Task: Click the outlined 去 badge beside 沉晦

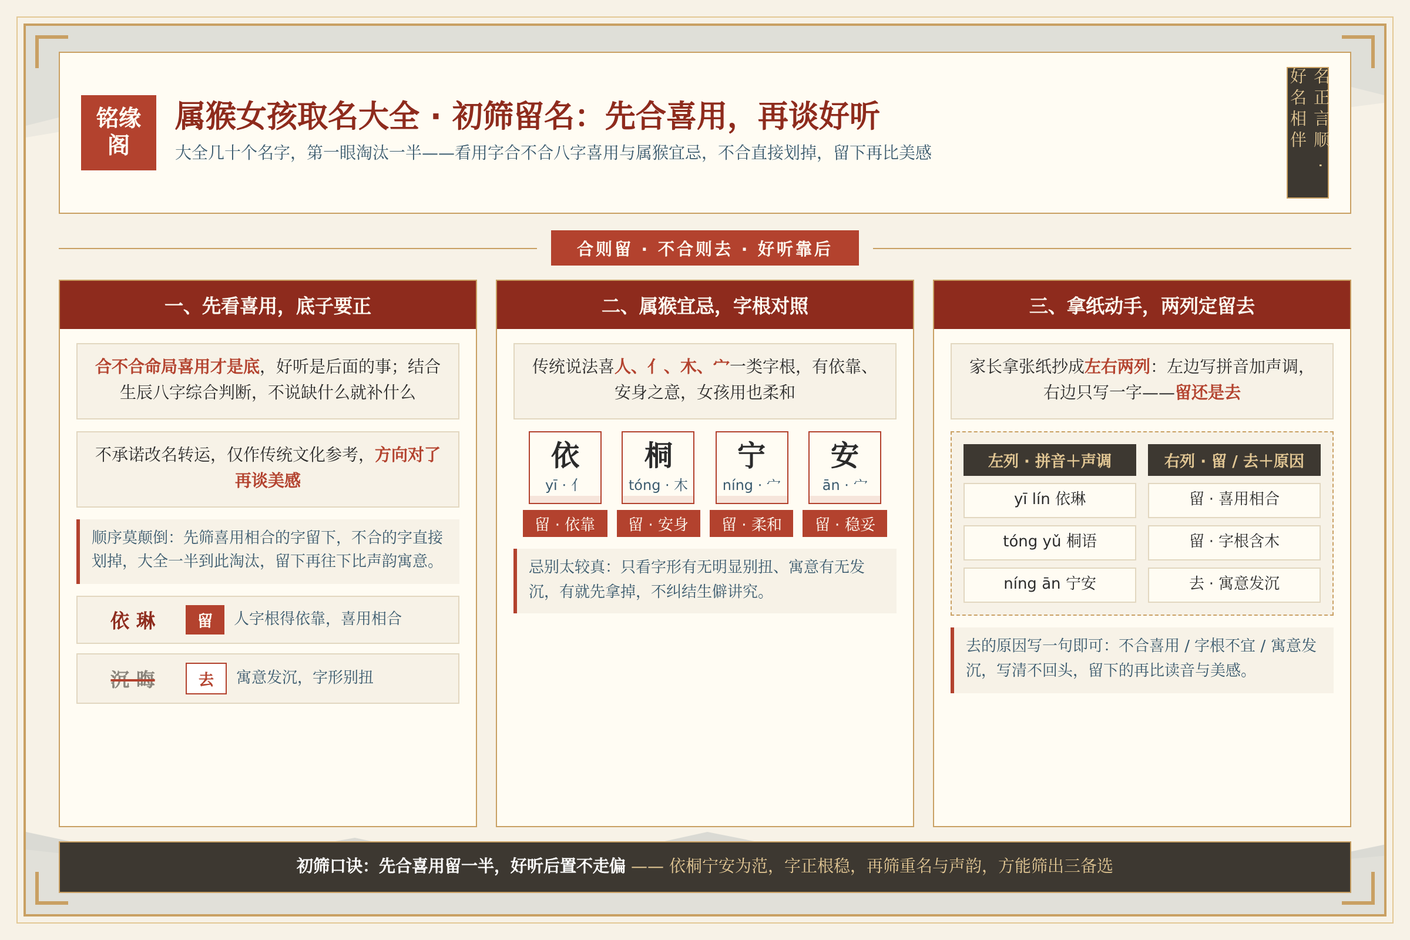Action: pyautogui.click(x=206, y=679)
